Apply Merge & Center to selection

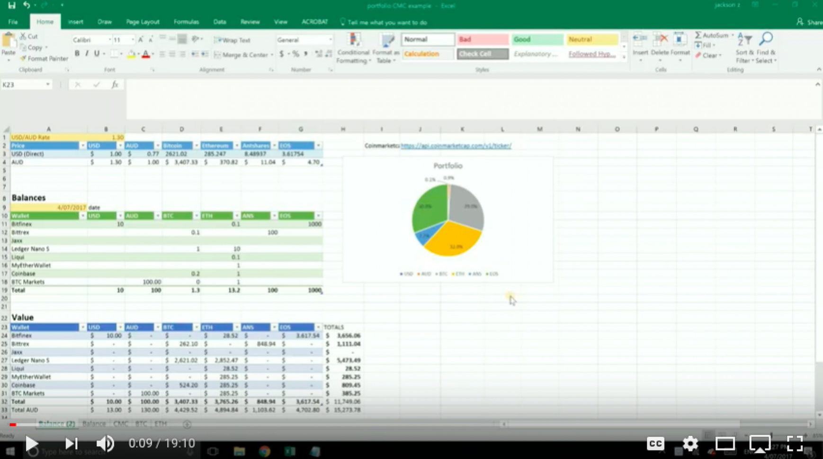242,55
